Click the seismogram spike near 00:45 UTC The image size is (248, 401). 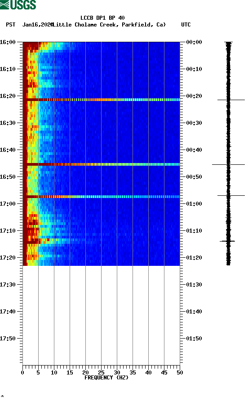point(229,164)
